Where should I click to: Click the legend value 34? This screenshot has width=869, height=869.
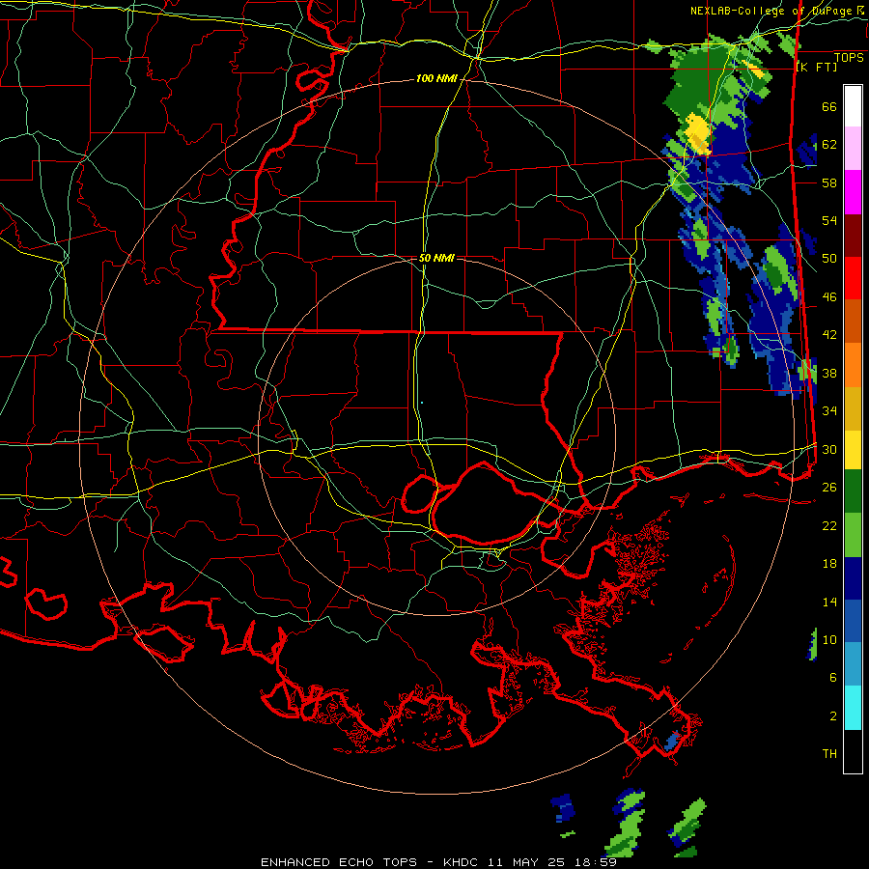click(x=829, y=411)
